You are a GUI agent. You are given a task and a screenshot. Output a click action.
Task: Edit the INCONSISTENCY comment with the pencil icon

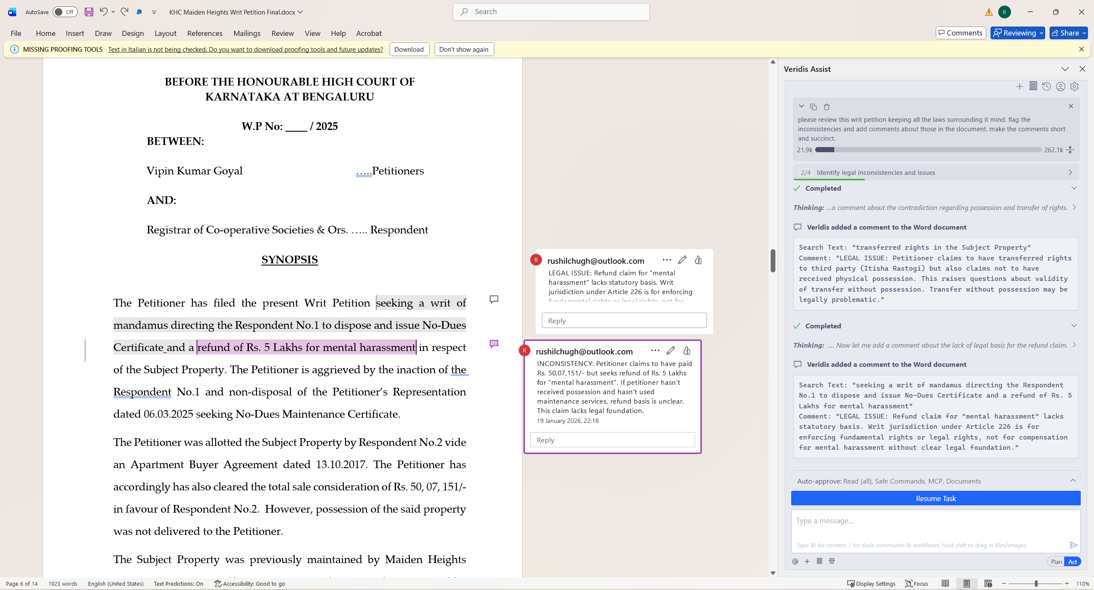tap(671, 350)
